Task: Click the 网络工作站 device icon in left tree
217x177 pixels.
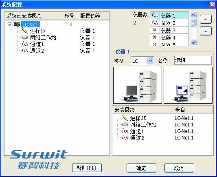Action: (x=25, y=37)
